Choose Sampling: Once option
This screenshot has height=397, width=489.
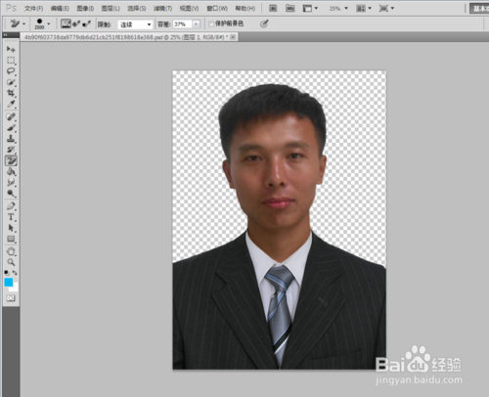[x=76, y=23]
